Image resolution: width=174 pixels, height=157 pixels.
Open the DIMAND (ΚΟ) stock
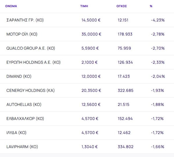tap(19, 76)
